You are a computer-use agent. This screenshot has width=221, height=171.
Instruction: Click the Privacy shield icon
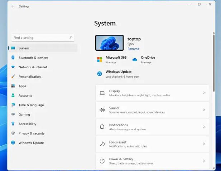pyautogui.click(x=13, y=133)
